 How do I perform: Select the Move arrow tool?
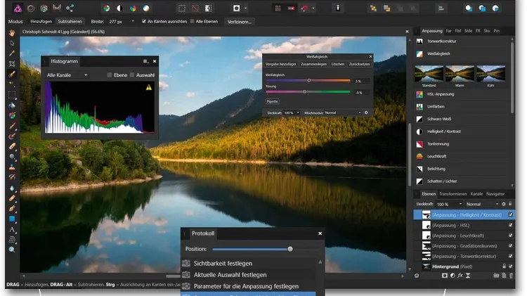click(x=12, y=44)
